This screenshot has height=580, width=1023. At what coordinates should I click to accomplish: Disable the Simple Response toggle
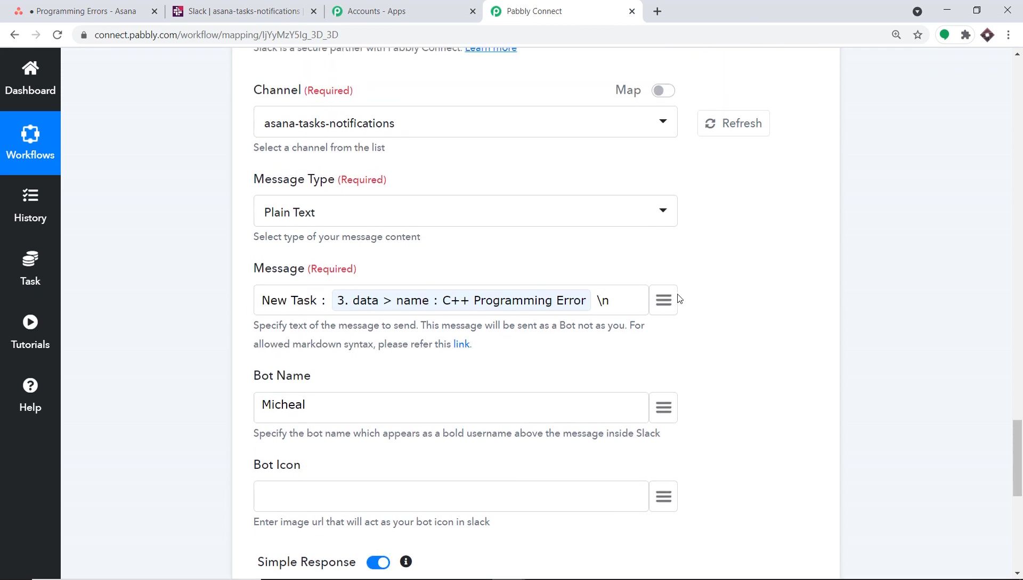378,562
